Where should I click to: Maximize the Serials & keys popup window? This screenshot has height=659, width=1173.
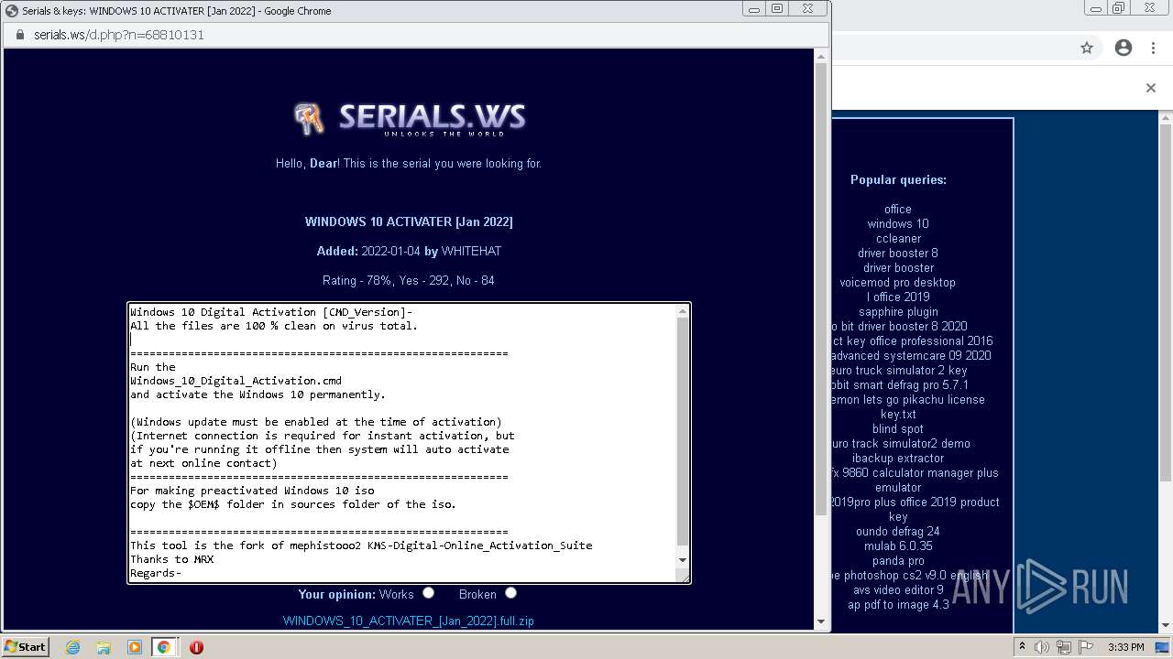777,9
